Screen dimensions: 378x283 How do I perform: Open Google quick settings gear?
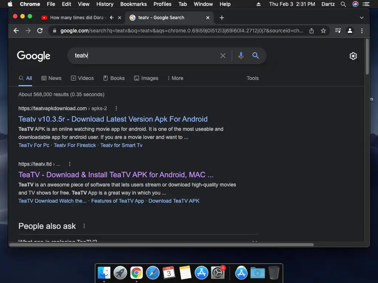[353, 56]
